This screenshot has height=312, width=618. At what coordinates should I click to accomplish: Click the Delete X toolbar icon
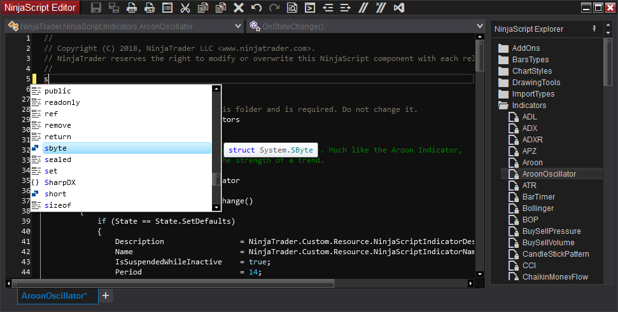[x=239, y=8]
